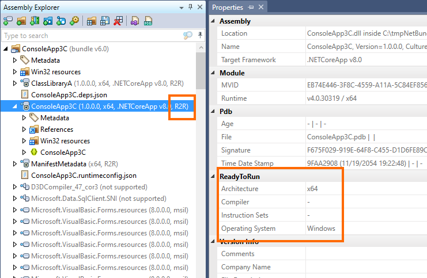Image resolution: width=427 pixels, height=278 pixels.
Task: Select the ConsoleApp3C.runtimeconfig.json file
Action: pos(84,176)
